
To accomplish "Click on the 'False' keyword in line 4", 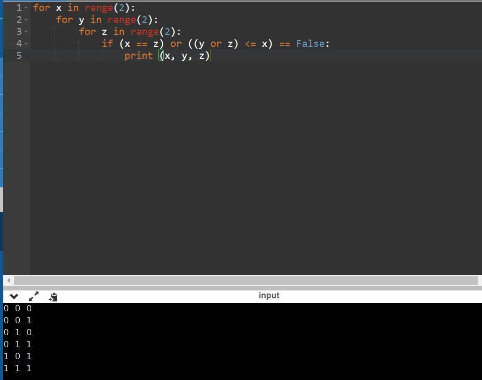I will (x=310, y=44).
